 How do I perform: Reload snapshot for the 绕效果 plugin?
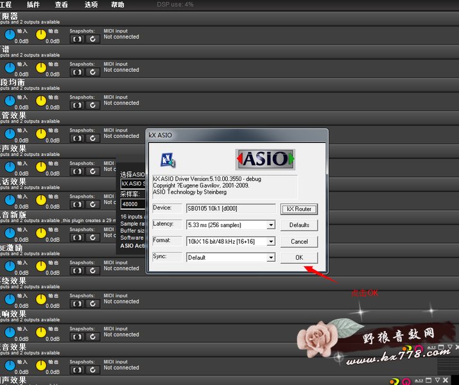click(x=93, y=304)
